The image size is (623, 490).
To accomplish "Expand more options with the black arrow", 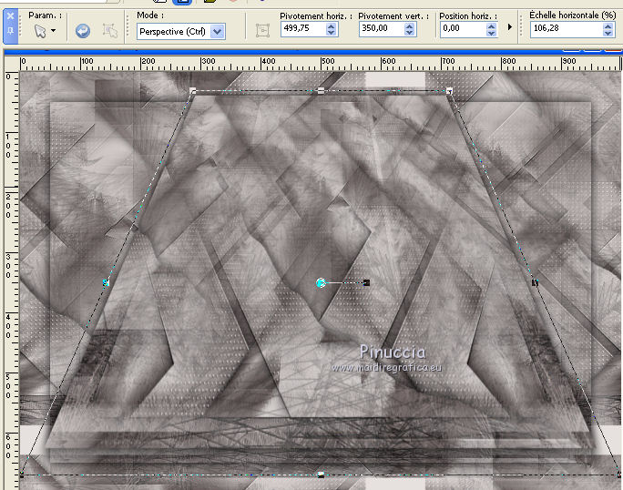I will coord(511,28).
